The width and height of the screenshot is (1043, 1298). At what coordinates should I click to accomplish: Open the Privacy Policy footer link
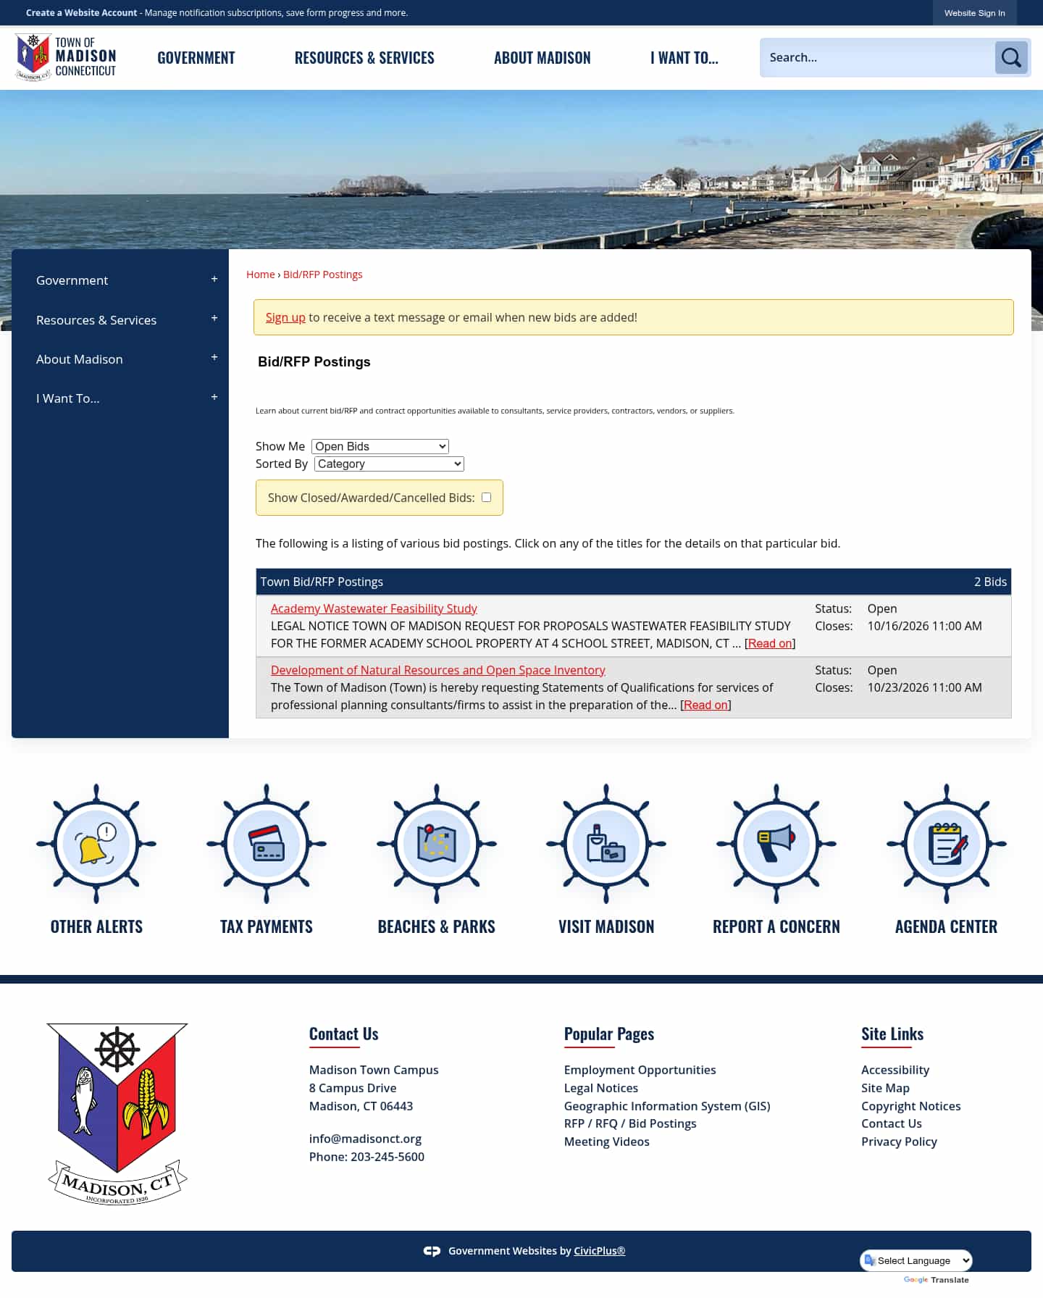899,1142
